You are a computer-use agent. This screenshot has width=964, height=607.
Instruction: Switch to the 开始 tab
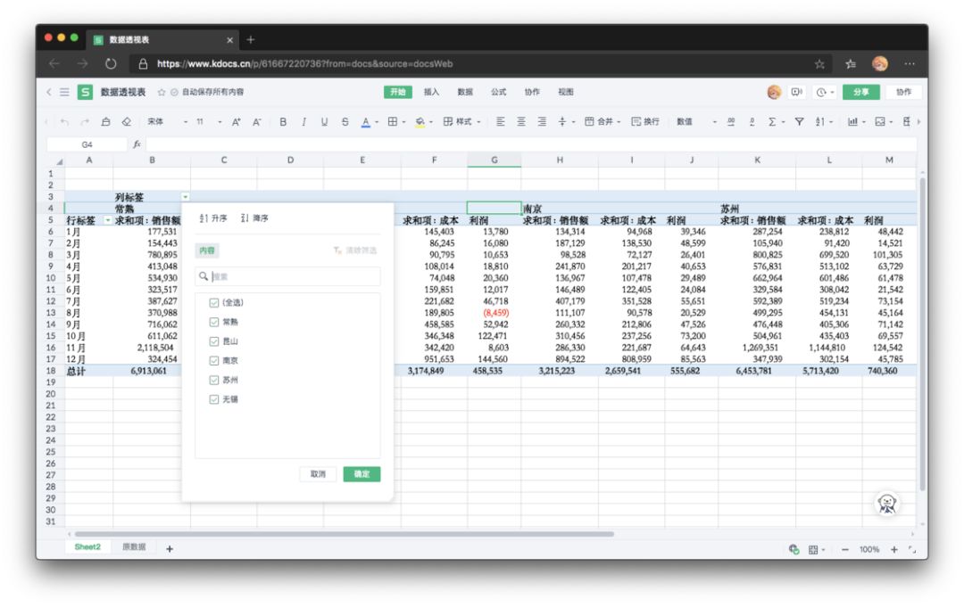(398, 92)
